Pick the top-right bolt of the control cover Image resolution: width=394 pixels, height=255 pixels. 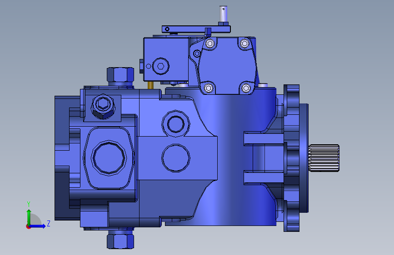tap(244, 44)
